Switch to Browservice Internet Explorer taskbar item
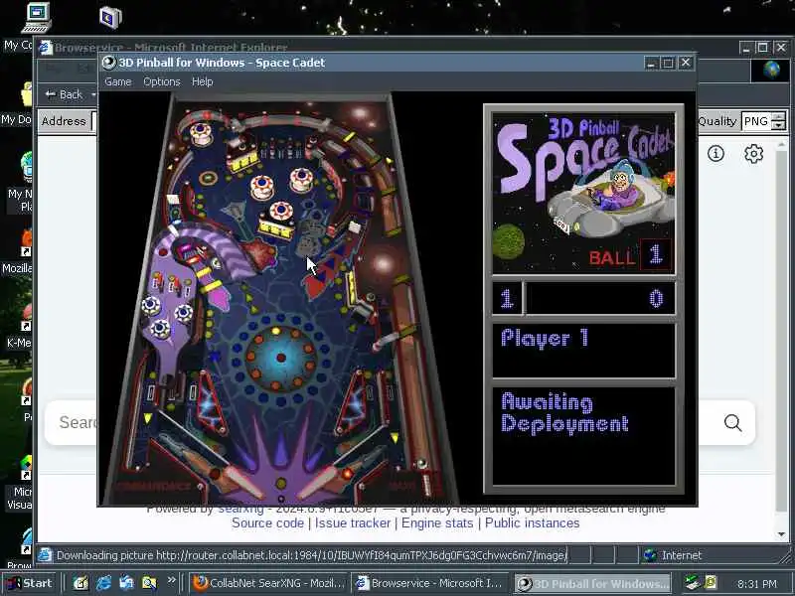The width and height of the screenshot is (795, 596). (x=430, y=583)
